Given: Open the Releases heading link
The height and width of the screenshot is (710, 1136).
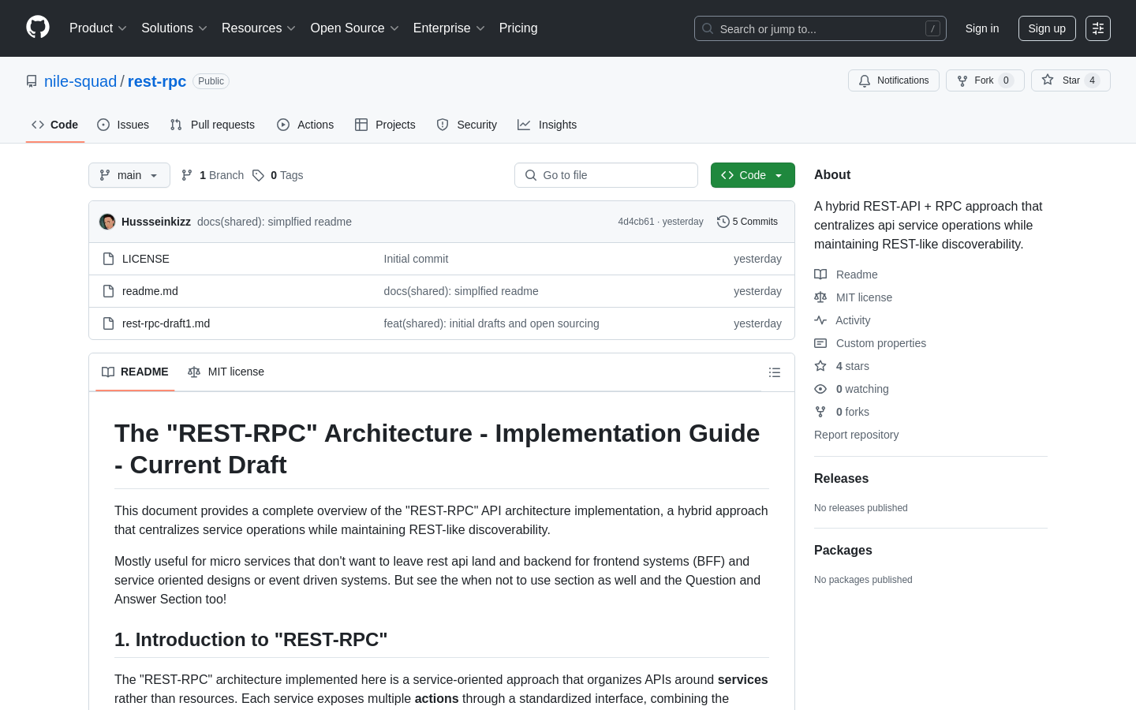Looking at the screenshot, I should coord(841,479).
